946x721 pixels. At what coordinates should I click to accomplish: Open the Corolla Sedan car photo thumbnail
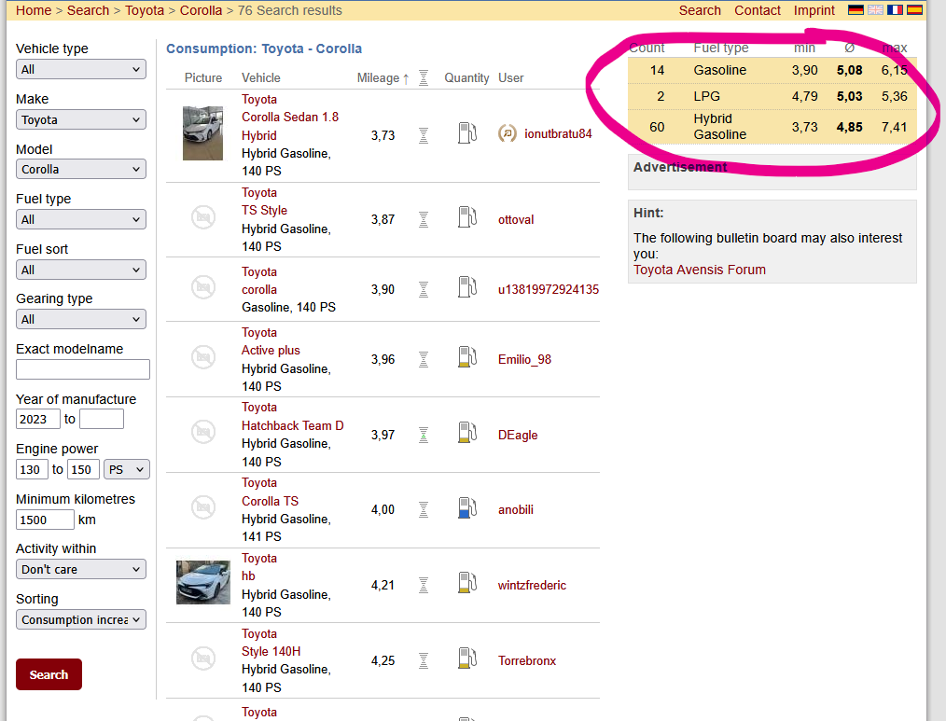pos(202,133)
